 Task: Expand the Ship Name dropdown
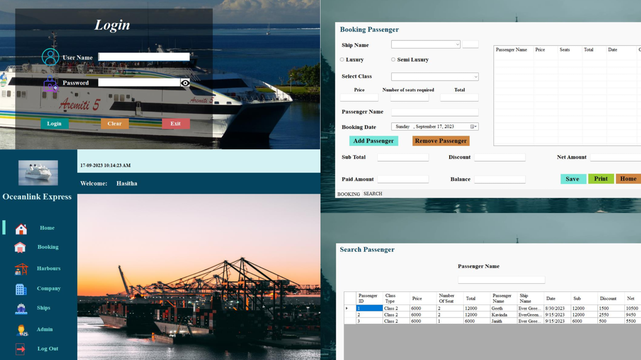click(x=457, y=44)
